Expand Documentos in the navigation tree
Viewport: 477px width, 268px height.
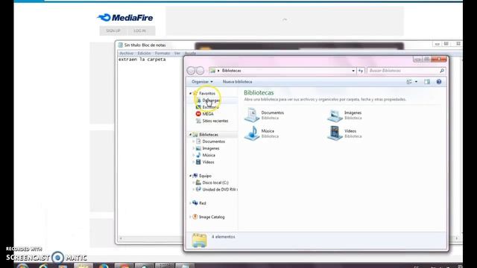194,141
